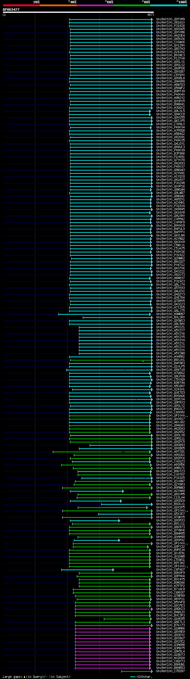The image size is (190, 679).
Task: Select the label UniRef100_A8W7D3
Action: [170, 85]
